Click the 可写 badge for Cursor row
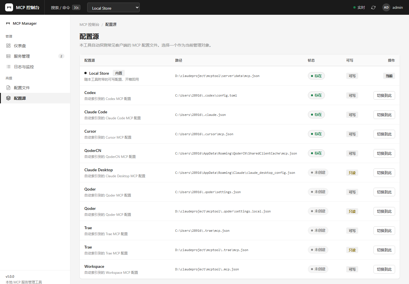Screen dimensions: 409x284 (x=352, y=134)
